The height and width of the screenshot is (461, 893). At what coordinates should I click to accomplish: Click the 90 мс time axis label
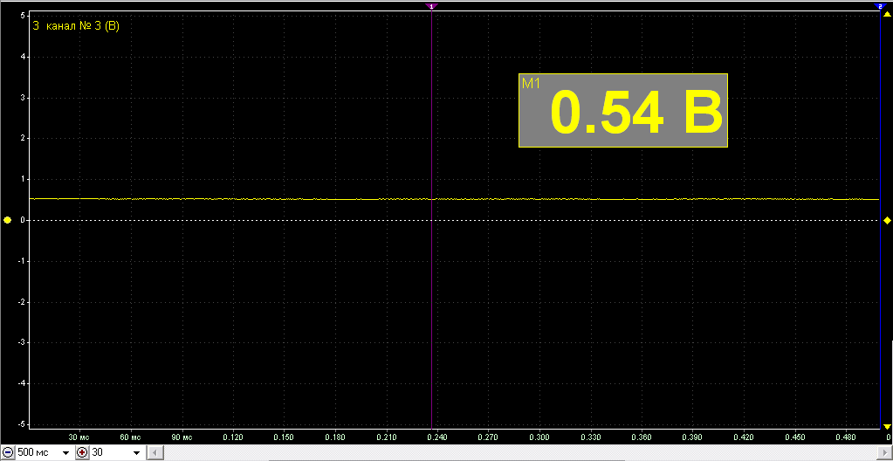pyautogui.click(x=181, y=437)
